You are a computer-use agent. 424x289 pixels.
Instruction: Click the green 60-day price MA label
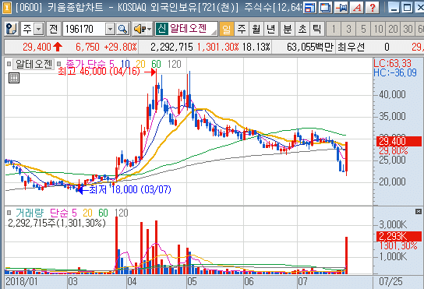point(157,64)
